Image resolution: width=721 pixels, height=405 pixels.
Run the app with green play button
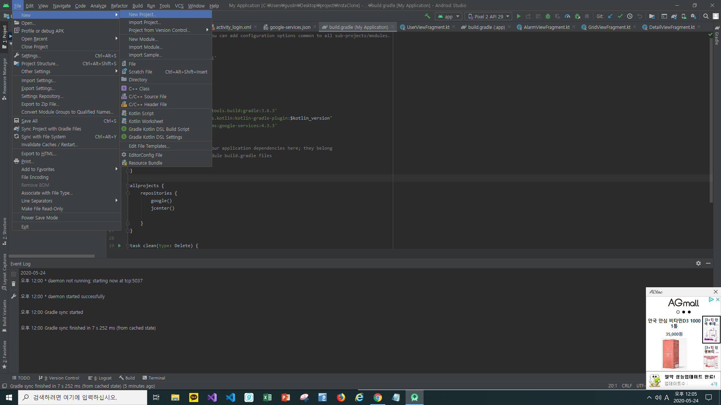click(519, 16)
